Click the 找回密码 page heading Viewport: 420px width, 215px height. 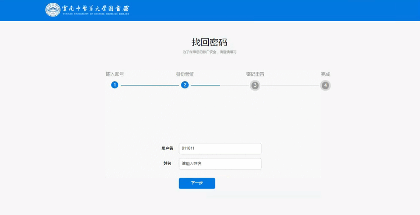(x=209, y=42)
